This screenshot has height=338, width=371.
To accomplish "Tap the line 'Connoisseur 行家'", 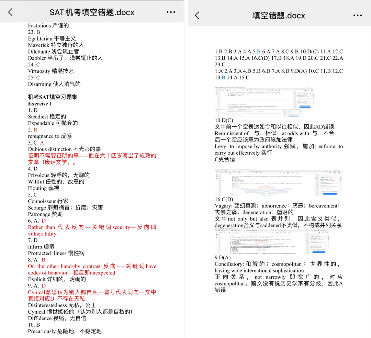I will 48,201.
